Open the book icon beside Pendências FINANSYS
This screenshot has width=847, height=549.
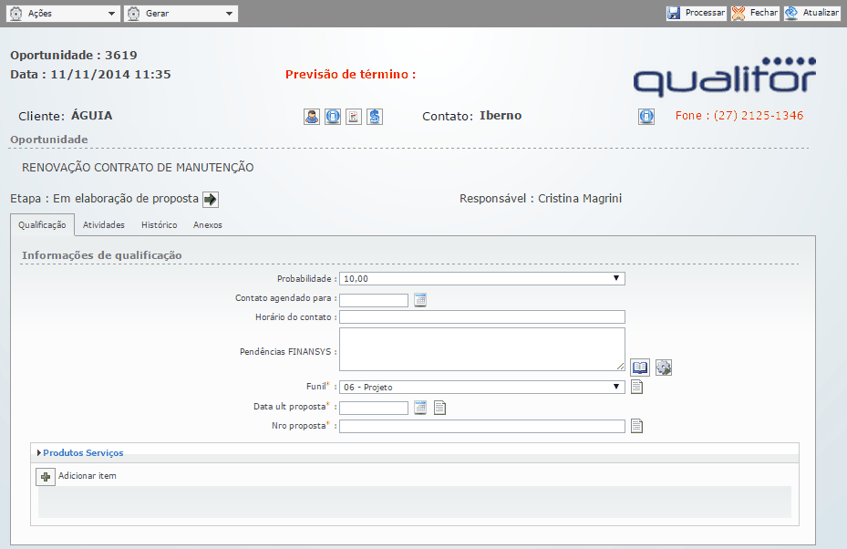[x=640, y=368]
